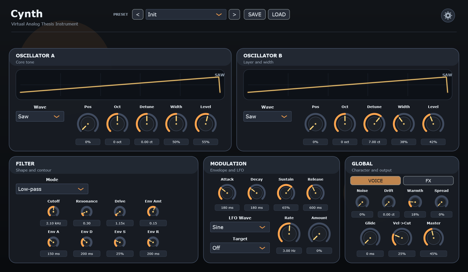Open the LFO Wave Sine dropdown

240,227
